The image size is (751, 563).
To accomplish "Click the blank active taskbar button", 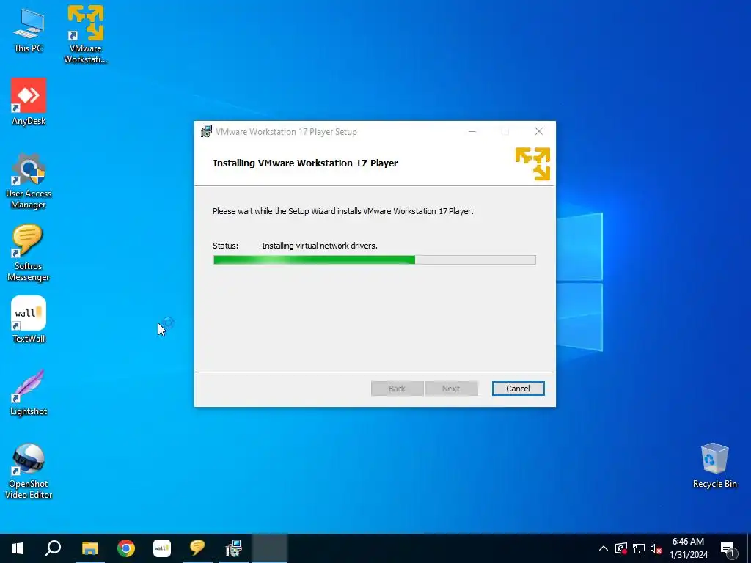I will (x=270, y=548).
